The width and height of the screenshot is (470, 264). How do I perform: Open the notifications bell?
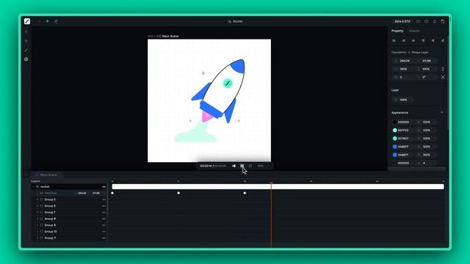435,21
